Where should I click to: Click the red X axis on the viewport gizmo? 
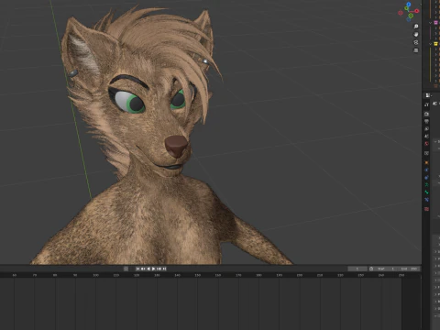pos(417,11)
